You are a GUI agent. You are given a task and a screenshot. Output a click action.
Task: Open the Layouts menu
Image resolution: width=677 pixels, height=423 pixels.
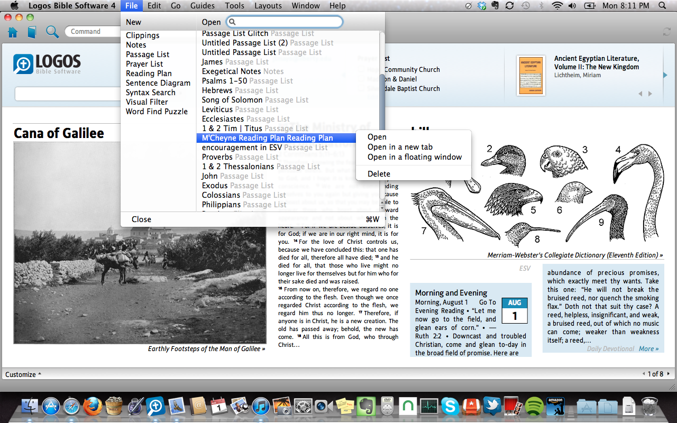268,6
